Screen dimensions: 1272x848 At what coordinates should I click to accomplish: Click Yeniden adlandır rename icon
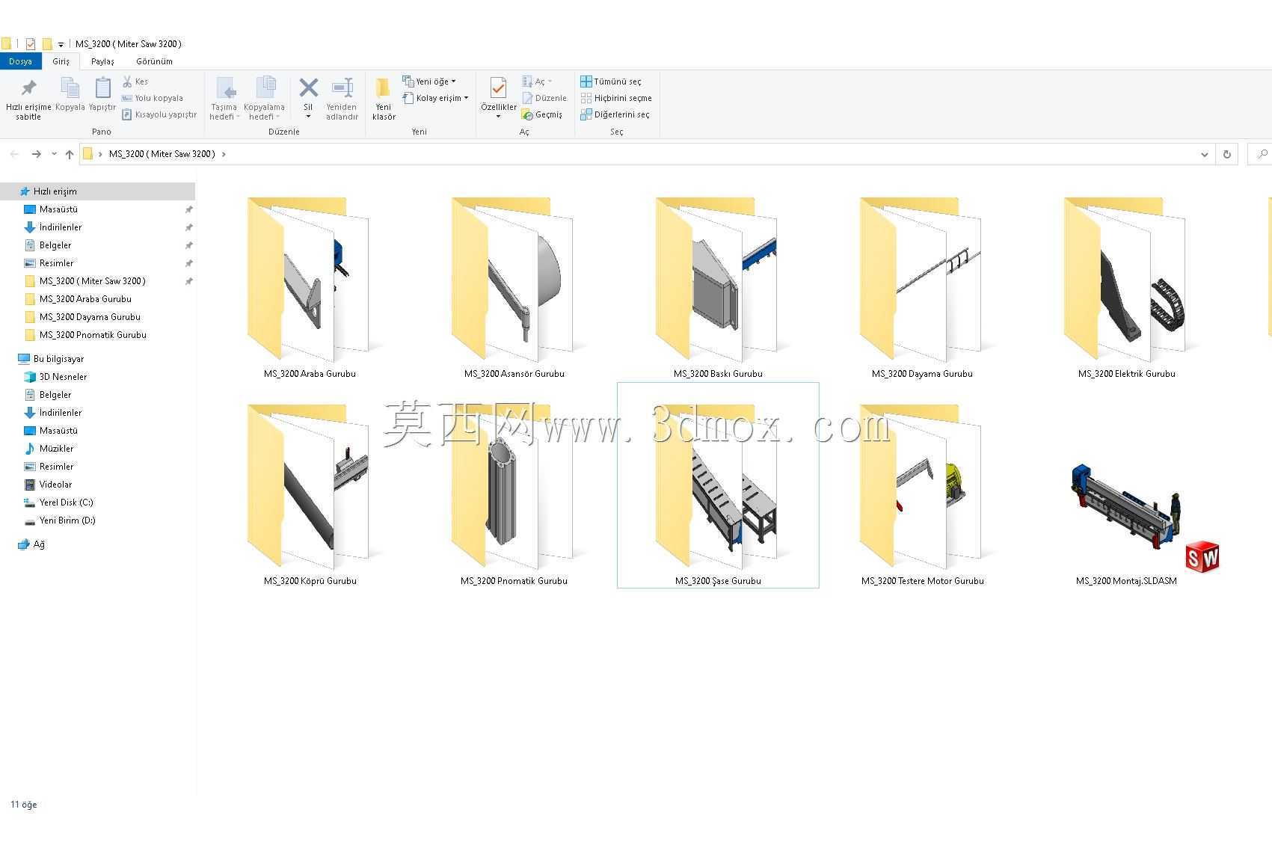[x=342, y=88]
